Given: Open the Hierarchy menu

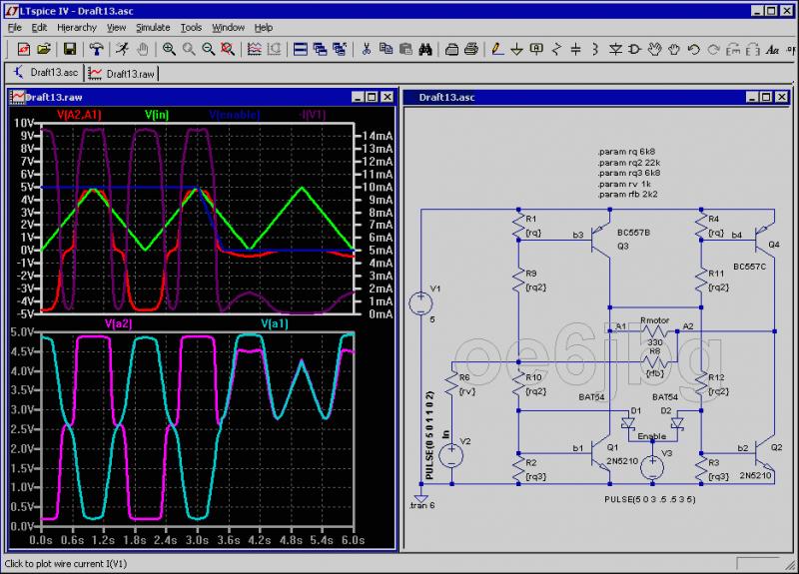Looking at the screenshot, I should pos(77,28).
